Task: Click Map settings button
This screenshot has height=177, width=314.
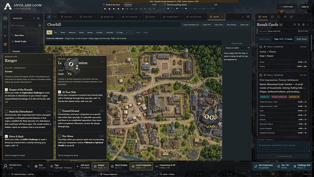Action: tap(232, 25)
